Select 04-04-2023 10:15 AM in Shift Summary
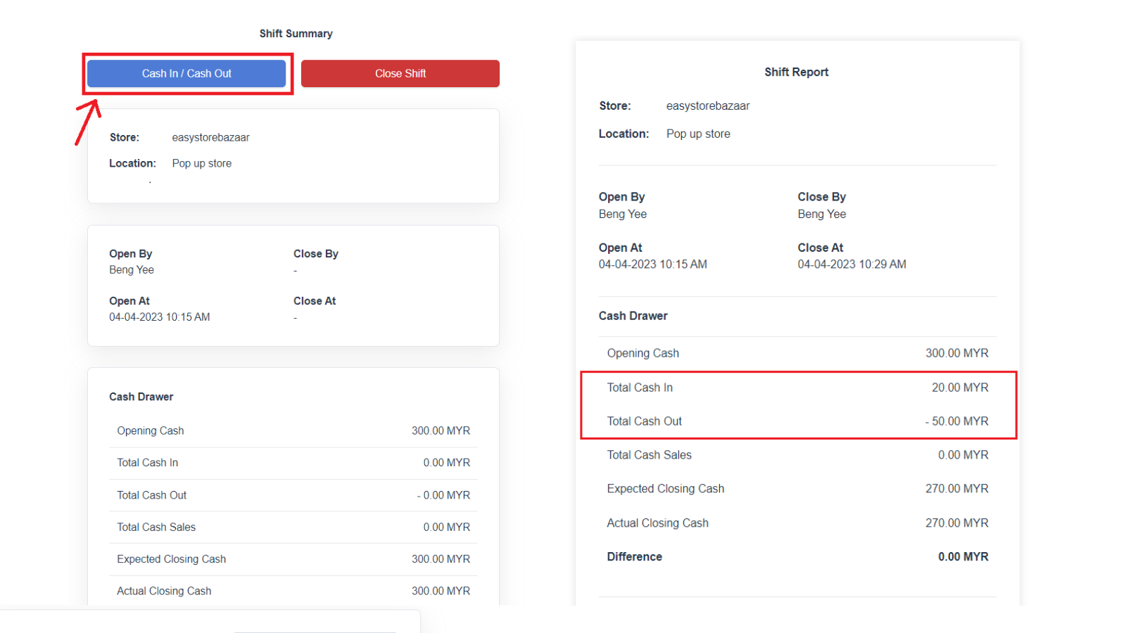Screen dimensions: 1126x633 [160, 316]
